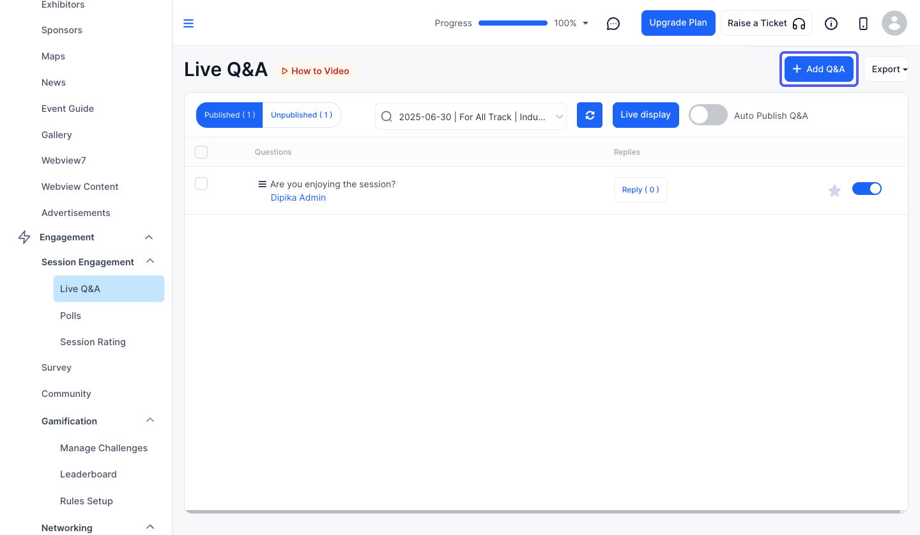The width and height of the screenshot is (920, 535).
Task: Collapse the Gamification sidebar section
Action: [150, 421]
